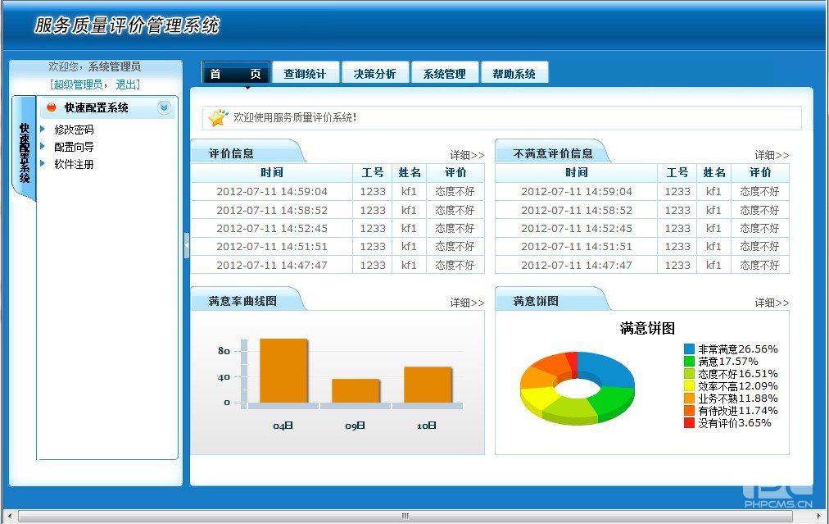829x524 pixels.
Task: Select the vertical 快速配置系统 side tab
Action: [x=25, y=152]
